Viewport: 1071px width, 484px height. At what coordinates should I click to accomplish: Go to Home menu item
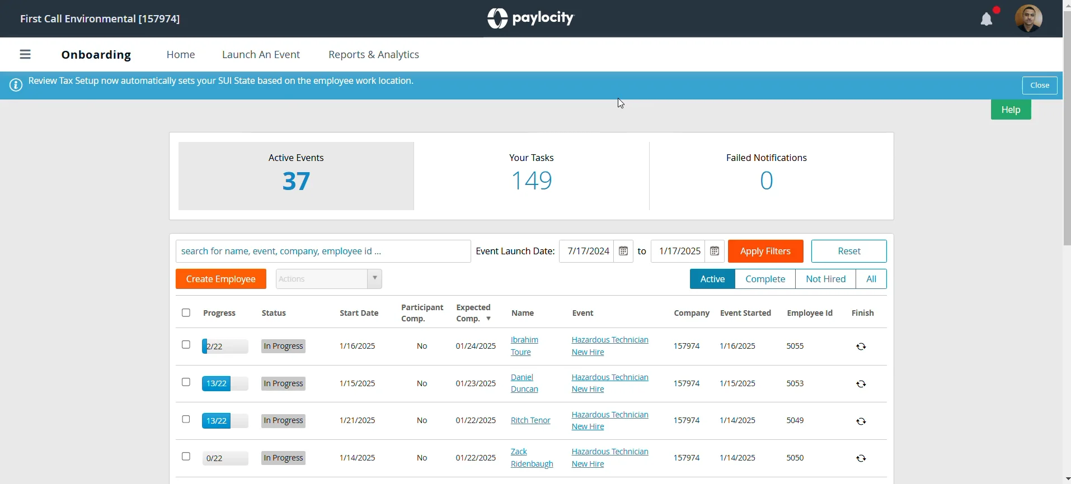coord(181,55)
